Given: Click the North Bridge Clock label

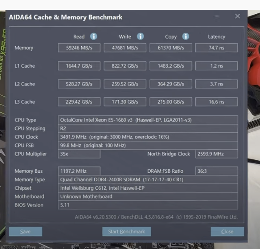Looking at the screenshot, I should [x=169, y=154].
